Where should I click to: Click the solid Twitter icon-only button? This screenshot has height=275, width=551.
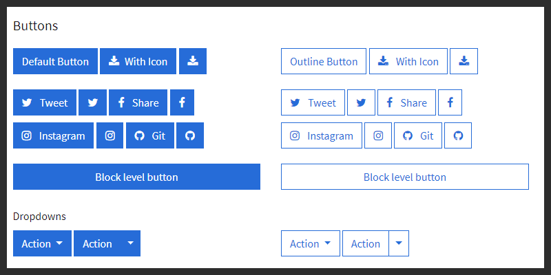tap(92, 102)
